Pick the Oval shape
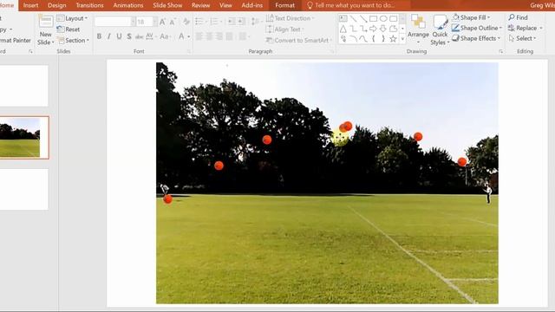Screen dimensions: 555x312 pos(383,18)
